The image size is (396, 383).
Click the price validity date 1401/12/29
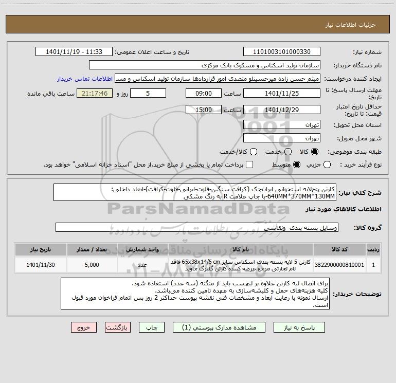pos(282,110)
